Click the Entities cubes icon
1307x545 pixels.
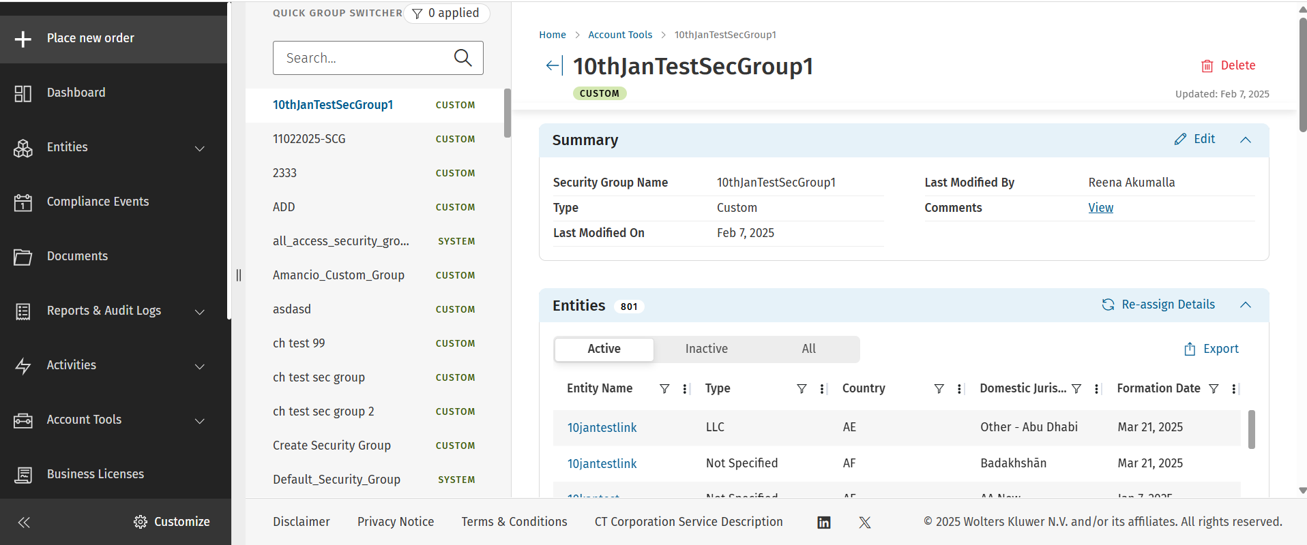tap(23, 148)
